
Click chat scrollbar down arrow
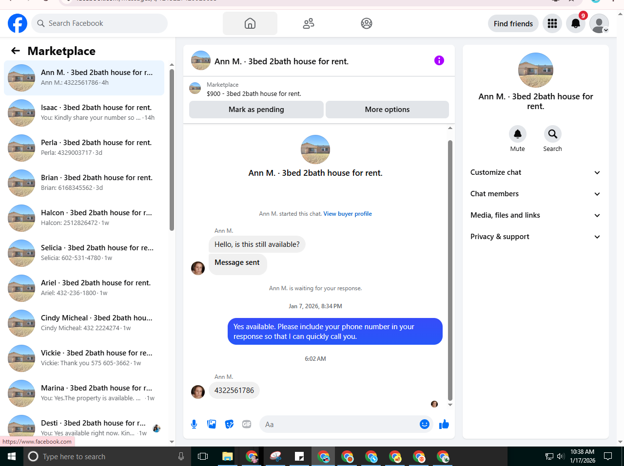[450, 405]
